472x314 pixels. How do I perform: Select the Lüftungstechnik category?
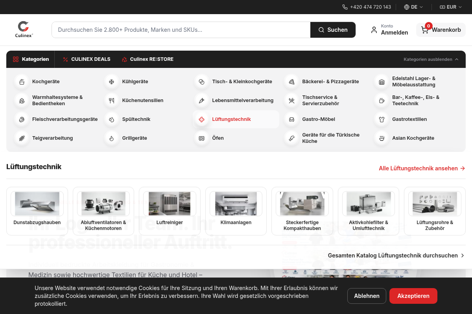click(236, 119)
